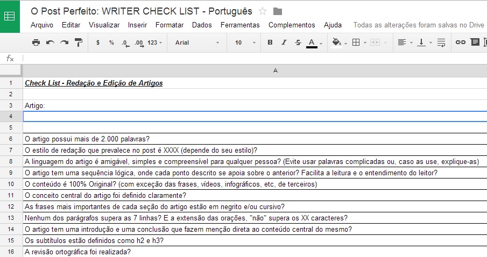
Task: Toggle bold formatting
Action: point(270,42)
